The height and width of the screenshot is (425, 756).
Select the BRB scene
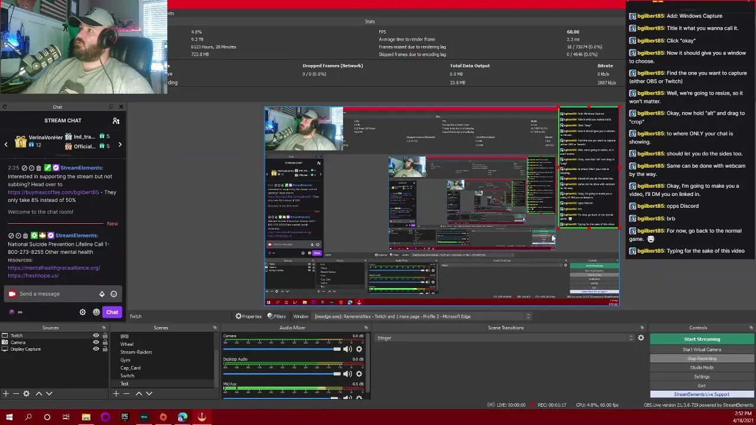124,336
